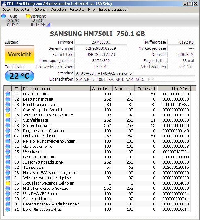Viewport: 200px width, 220px height.
Task: Click hex value 002C00130016 in Temperatur row
Action: 176,167
